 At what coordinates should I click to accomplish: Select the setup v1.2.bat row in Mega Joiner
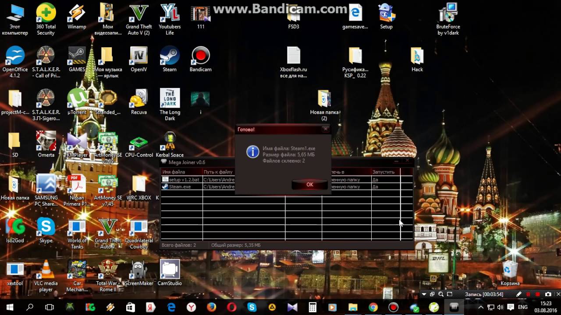pyautogui.click(x=287, y=180)
